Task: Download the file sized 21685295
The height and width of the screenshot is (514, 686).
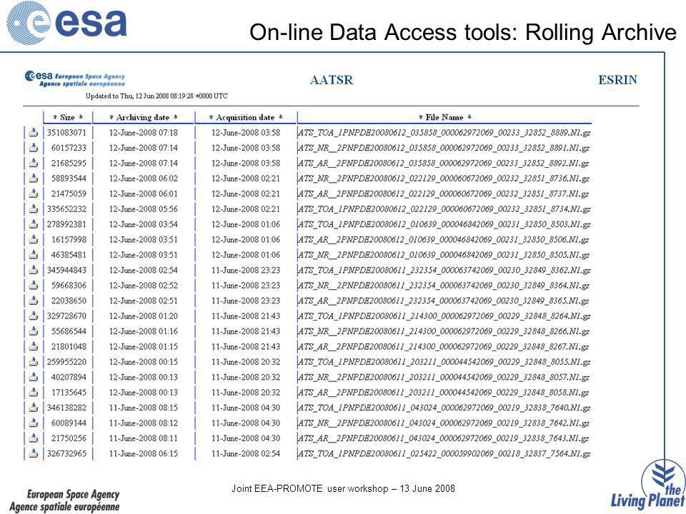Action: click(x=34, y=163)
